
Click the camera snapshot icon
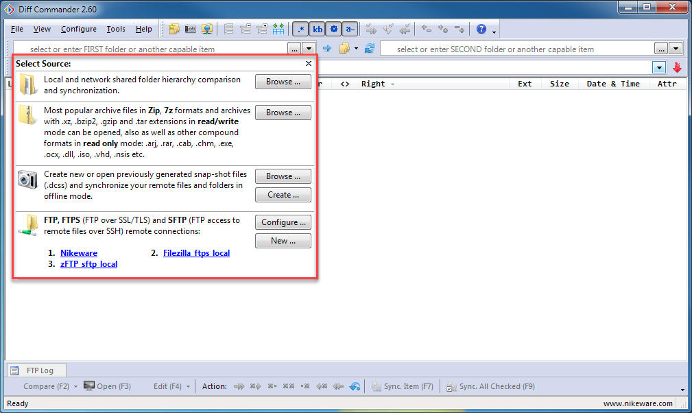pos(27,180)
